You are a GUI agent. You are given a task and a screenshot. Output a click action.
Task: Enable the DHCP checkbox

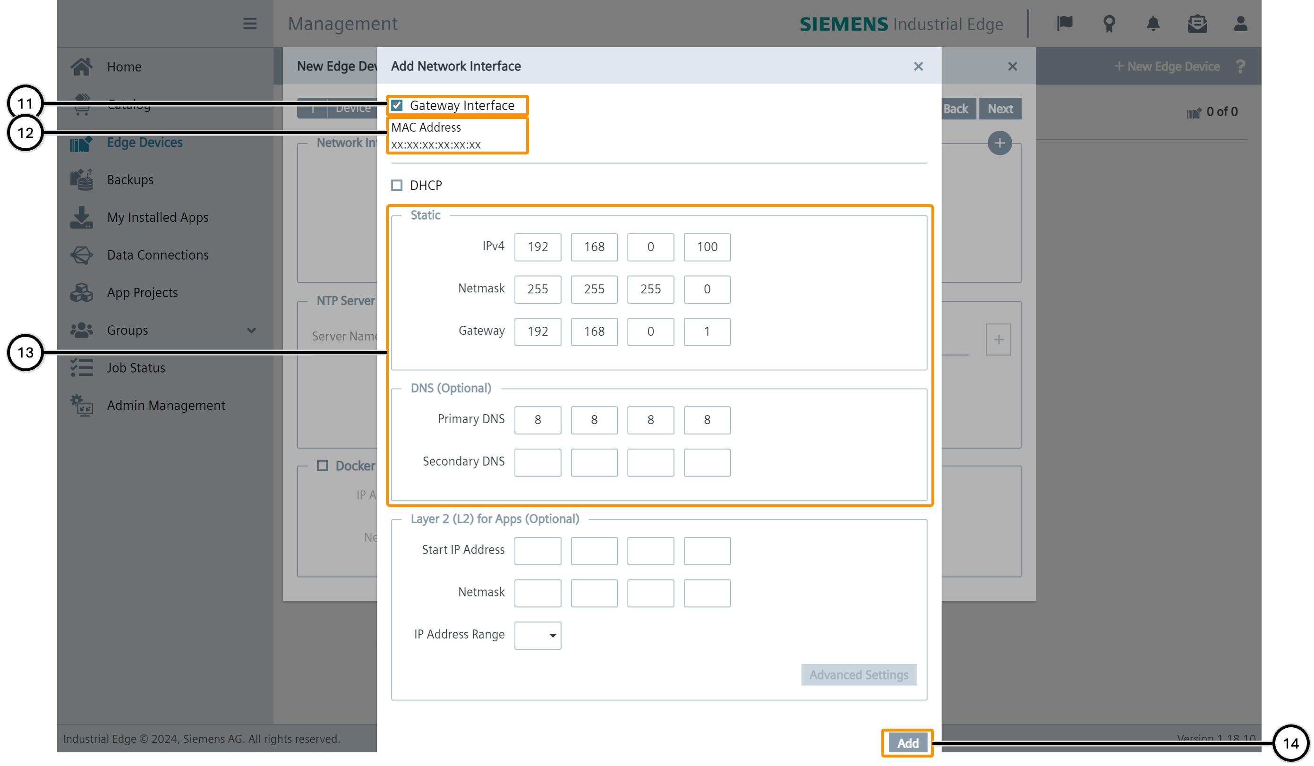click(x=397, y=185)
